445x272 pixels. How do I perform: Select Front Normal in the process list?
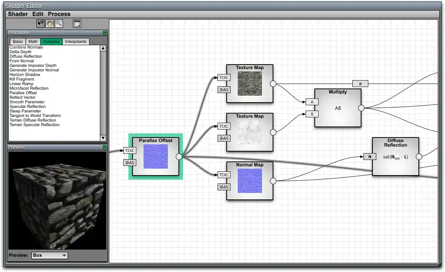22,61
